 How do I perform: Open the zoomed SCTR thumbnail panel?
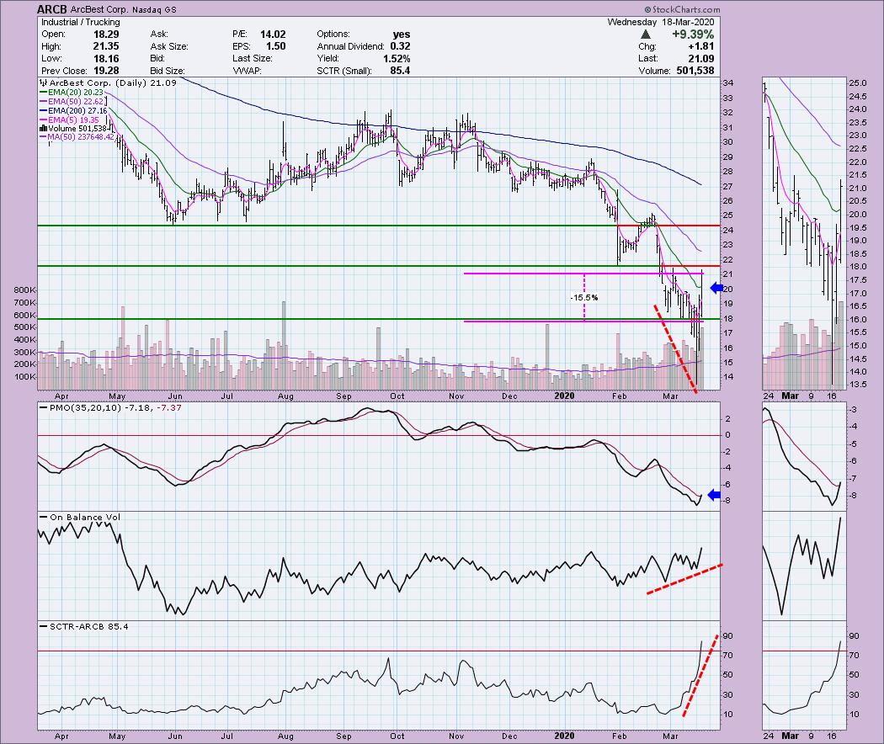point(804,675)
